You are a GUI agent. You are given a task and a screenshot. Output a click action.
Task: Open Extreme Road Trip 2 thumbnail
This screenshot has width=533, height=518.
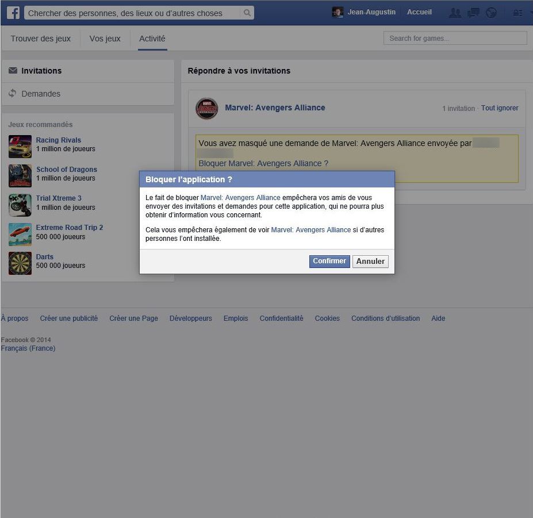click(x=20, y=234)
